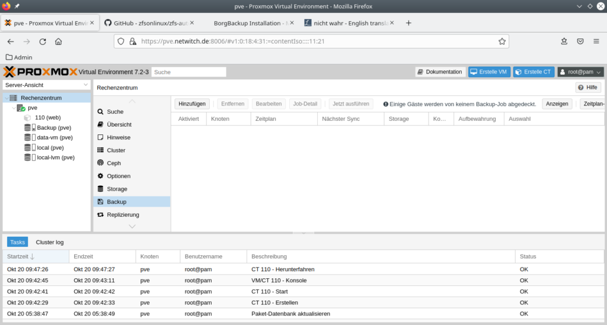The width and height of the screenshot is (607, 325).
Task: Click the tracking protection shield icon
Action: pos(121,41)
